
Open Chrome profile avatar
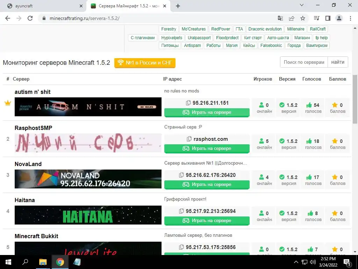339,18
